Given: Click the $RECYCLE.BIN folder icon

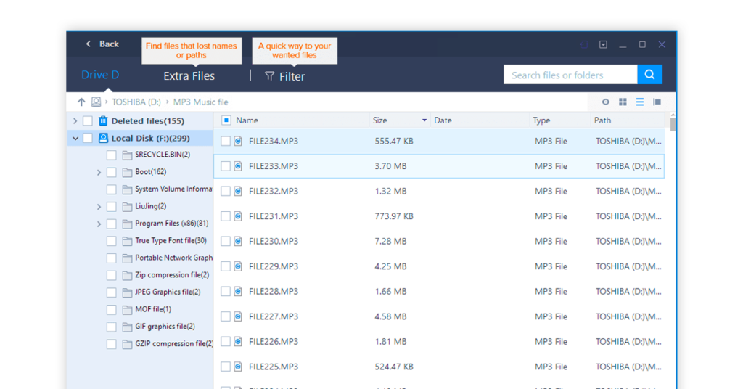Looking at the screenshot, I should click(127, 155).
